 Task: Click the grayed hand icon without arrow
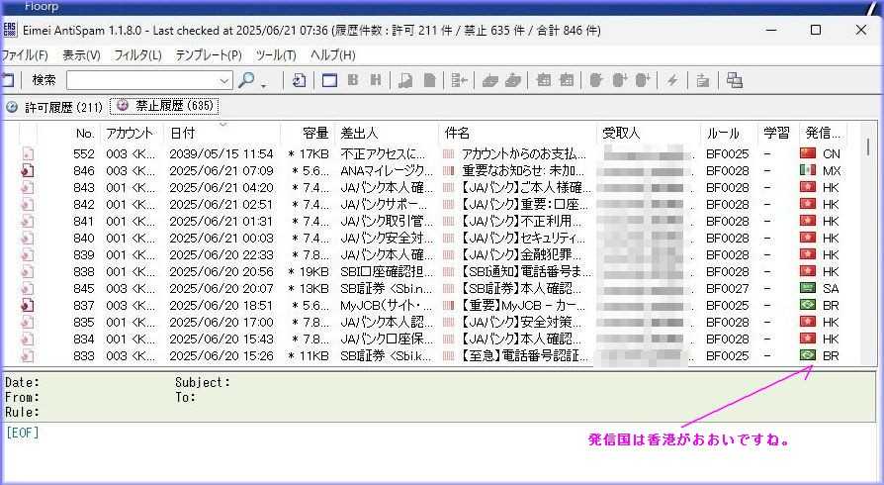click(x=596, y=81)
